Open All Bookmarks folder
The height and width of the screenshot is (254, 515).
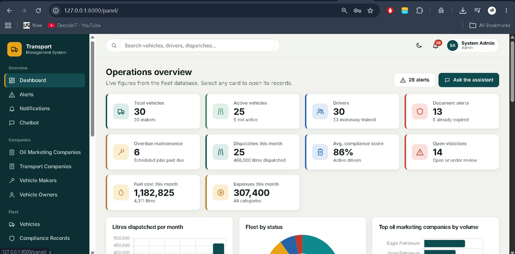click(x=489, y=25)
